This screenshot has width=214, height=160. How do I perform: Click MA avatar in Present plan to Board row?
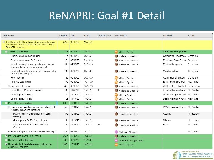click(116, 95)
